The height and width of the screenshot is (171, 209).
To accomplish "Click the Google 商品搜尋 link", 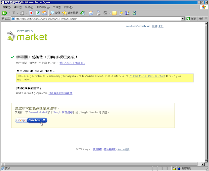I will pos(63,112).
